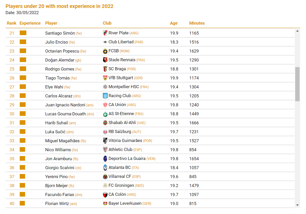
Task: Click the Atalanta BC crest icon
Action: tap(105, 168)
